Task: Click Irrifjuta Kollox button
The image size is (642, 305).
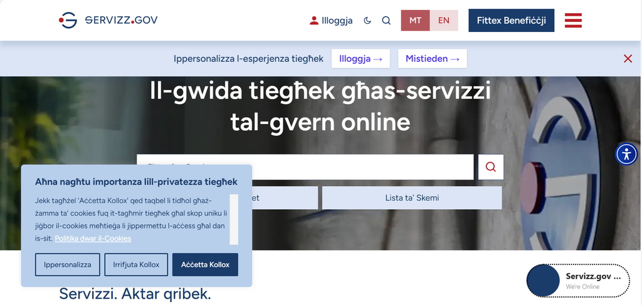Action: (136, 264)
